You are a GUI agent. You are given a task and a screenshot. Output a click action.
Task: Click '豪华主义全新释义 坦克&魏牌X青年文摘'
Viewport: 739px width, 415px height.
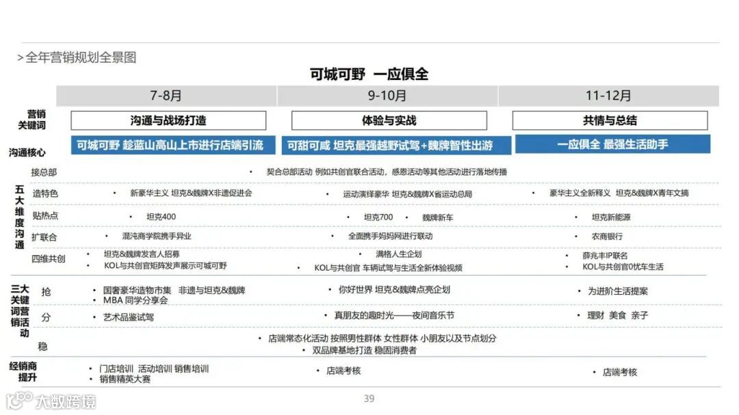tap(619, 193)
